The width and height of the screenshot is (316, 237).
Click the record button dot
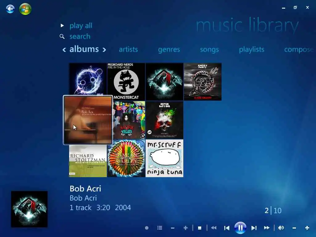(147, 228)
